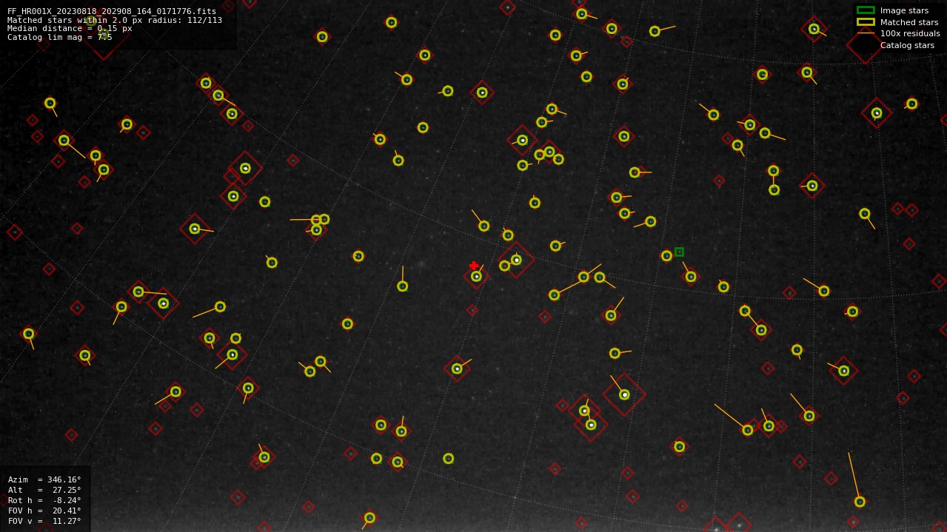Click the red cross center marker
The height and width of the screenshot is (532, 947).
(x=474, y=266)
